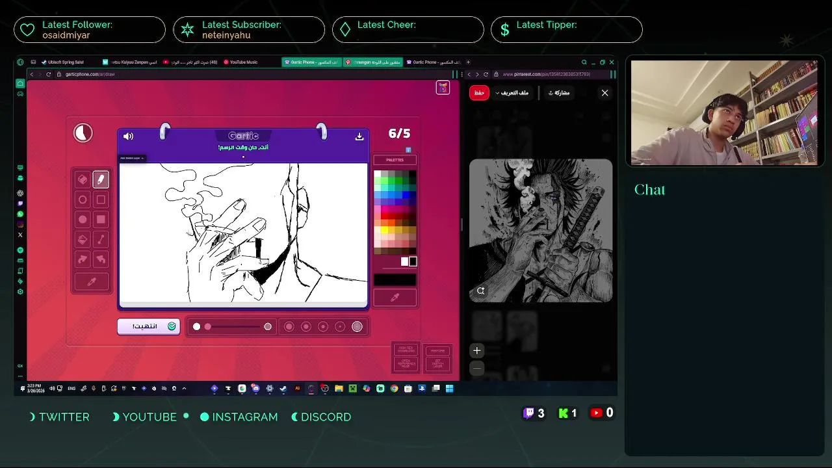
Task: Open the WhatsApp sidebar icon in browser
Action: click(20, 214)
